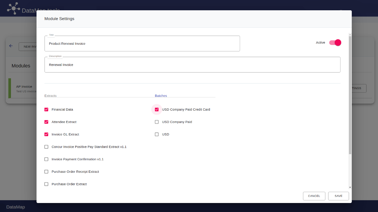
Task: Enable the Purchase Order Receipt Extract
Action: pos(47,172)
